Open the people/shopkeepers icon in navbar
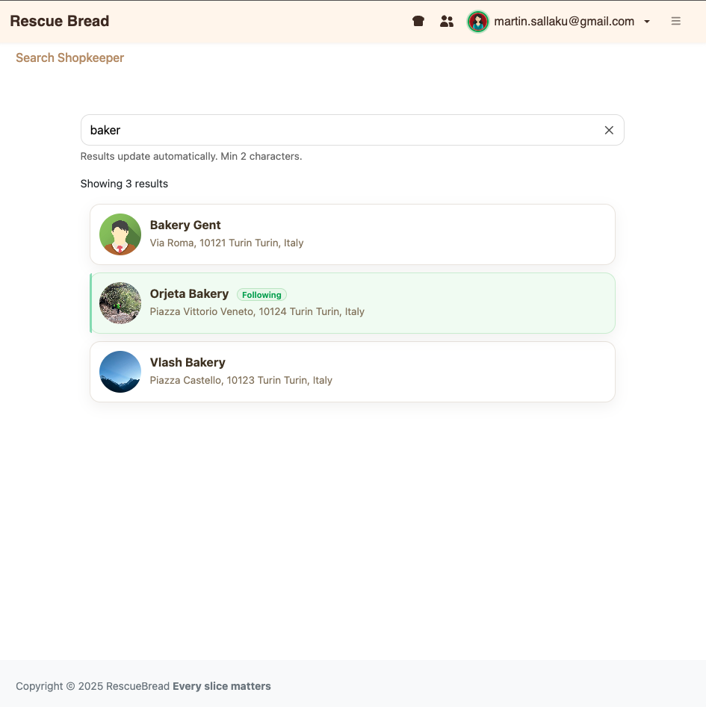The image size is (706, 707). click(447, 22)
